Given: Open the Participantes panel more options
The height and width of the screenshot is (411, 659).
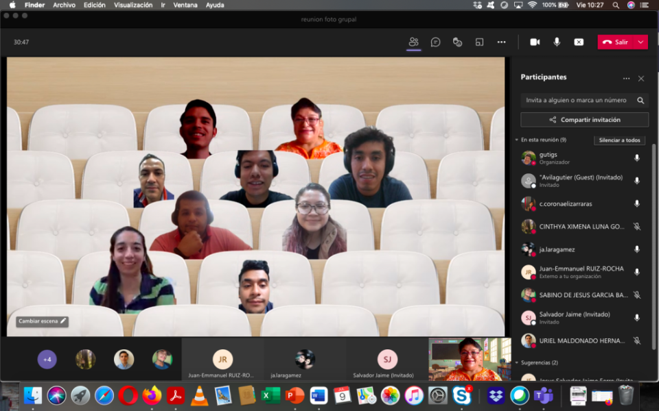Looking at the screenshot, I should point(626,78).
